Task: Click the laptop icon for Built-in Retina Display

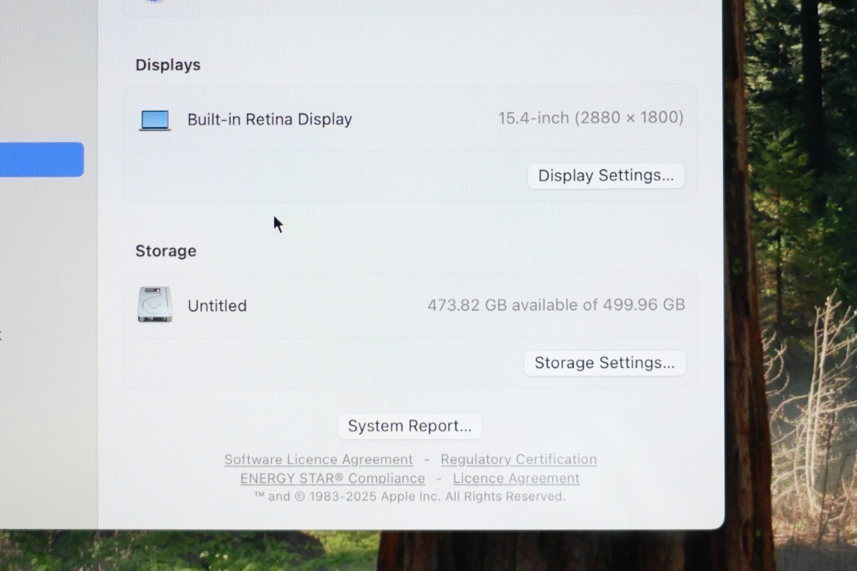Action: point(155,120)
